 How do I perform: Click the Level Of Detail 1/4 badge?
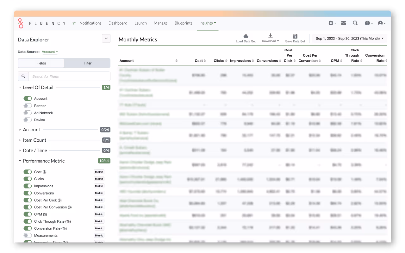tap(106, 88)
